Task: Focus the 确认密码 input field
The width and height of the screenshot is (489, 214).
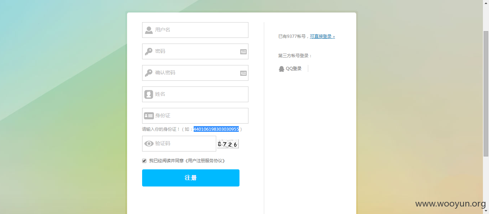Action: (x=195, y=73)
